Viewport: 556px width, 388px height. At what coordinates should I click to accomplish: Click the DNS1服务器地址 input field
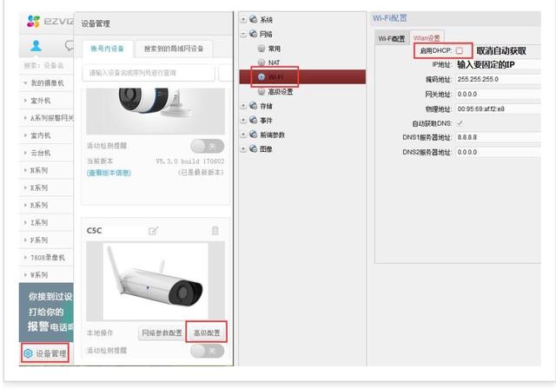pos(498,137)
